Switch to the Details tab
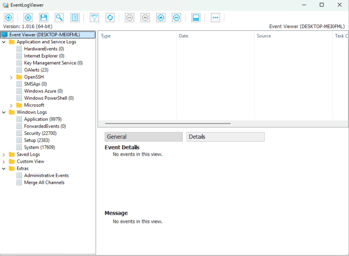The width and height of the screenshot is (349, 256). coord(225,137)
